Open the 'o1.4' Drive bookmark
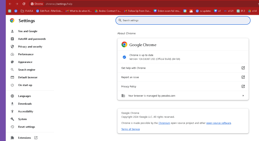The height and width of the screenshot is (141, 259). (252, 11)
